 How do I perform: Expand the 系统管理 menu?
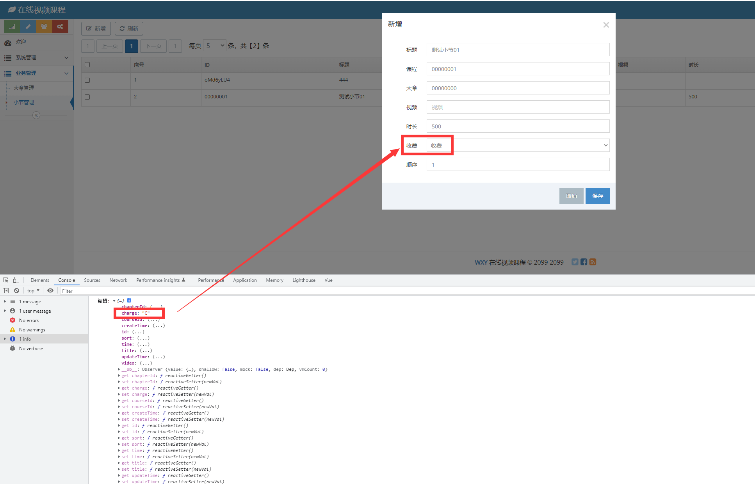[x=36, y=58]
